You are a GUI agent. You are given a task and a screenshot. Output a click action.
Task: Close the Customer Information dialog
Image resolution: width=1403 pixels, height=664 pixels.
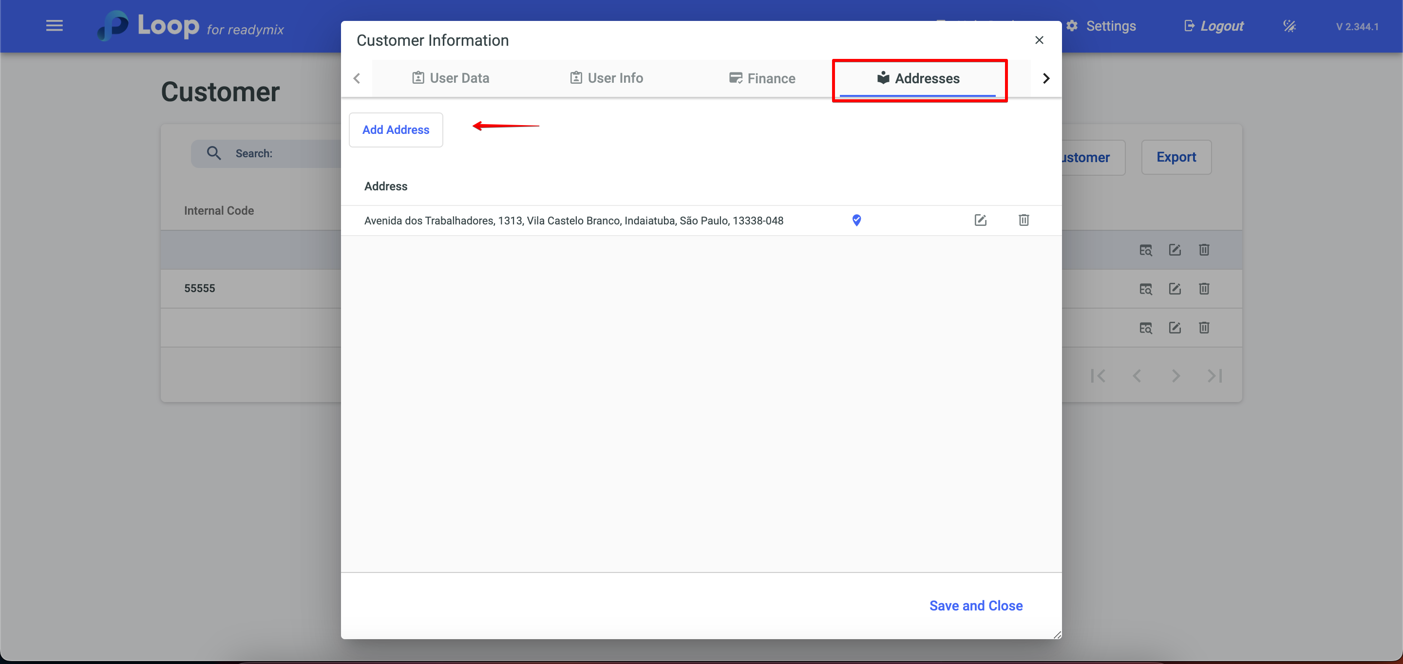[x=1039, y=40]
